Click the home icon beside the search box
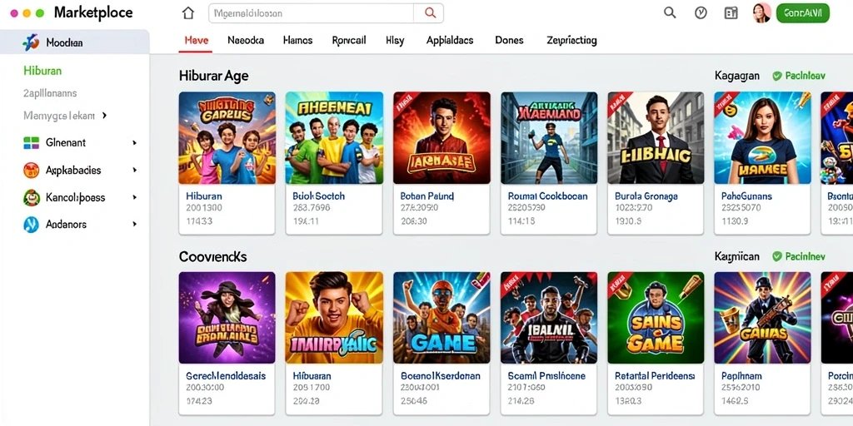 [x=187, y=13]
